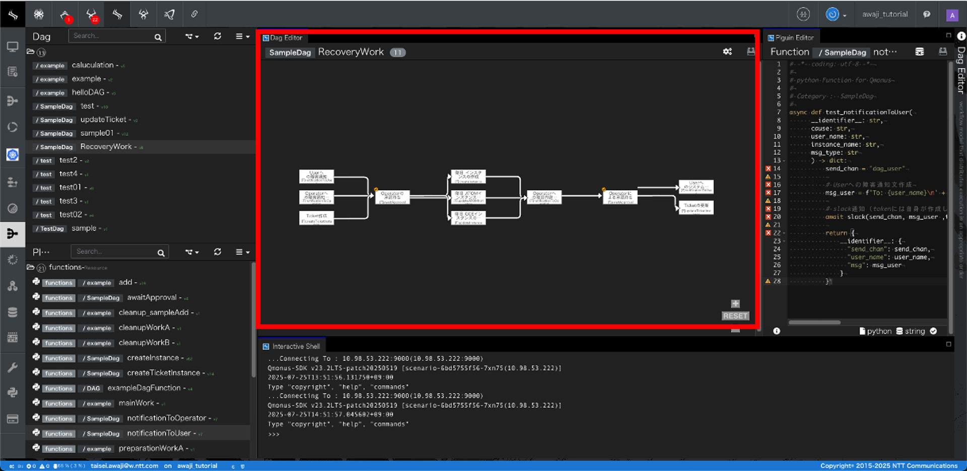Click the wrench icon in left sidebar

(13, 367)
